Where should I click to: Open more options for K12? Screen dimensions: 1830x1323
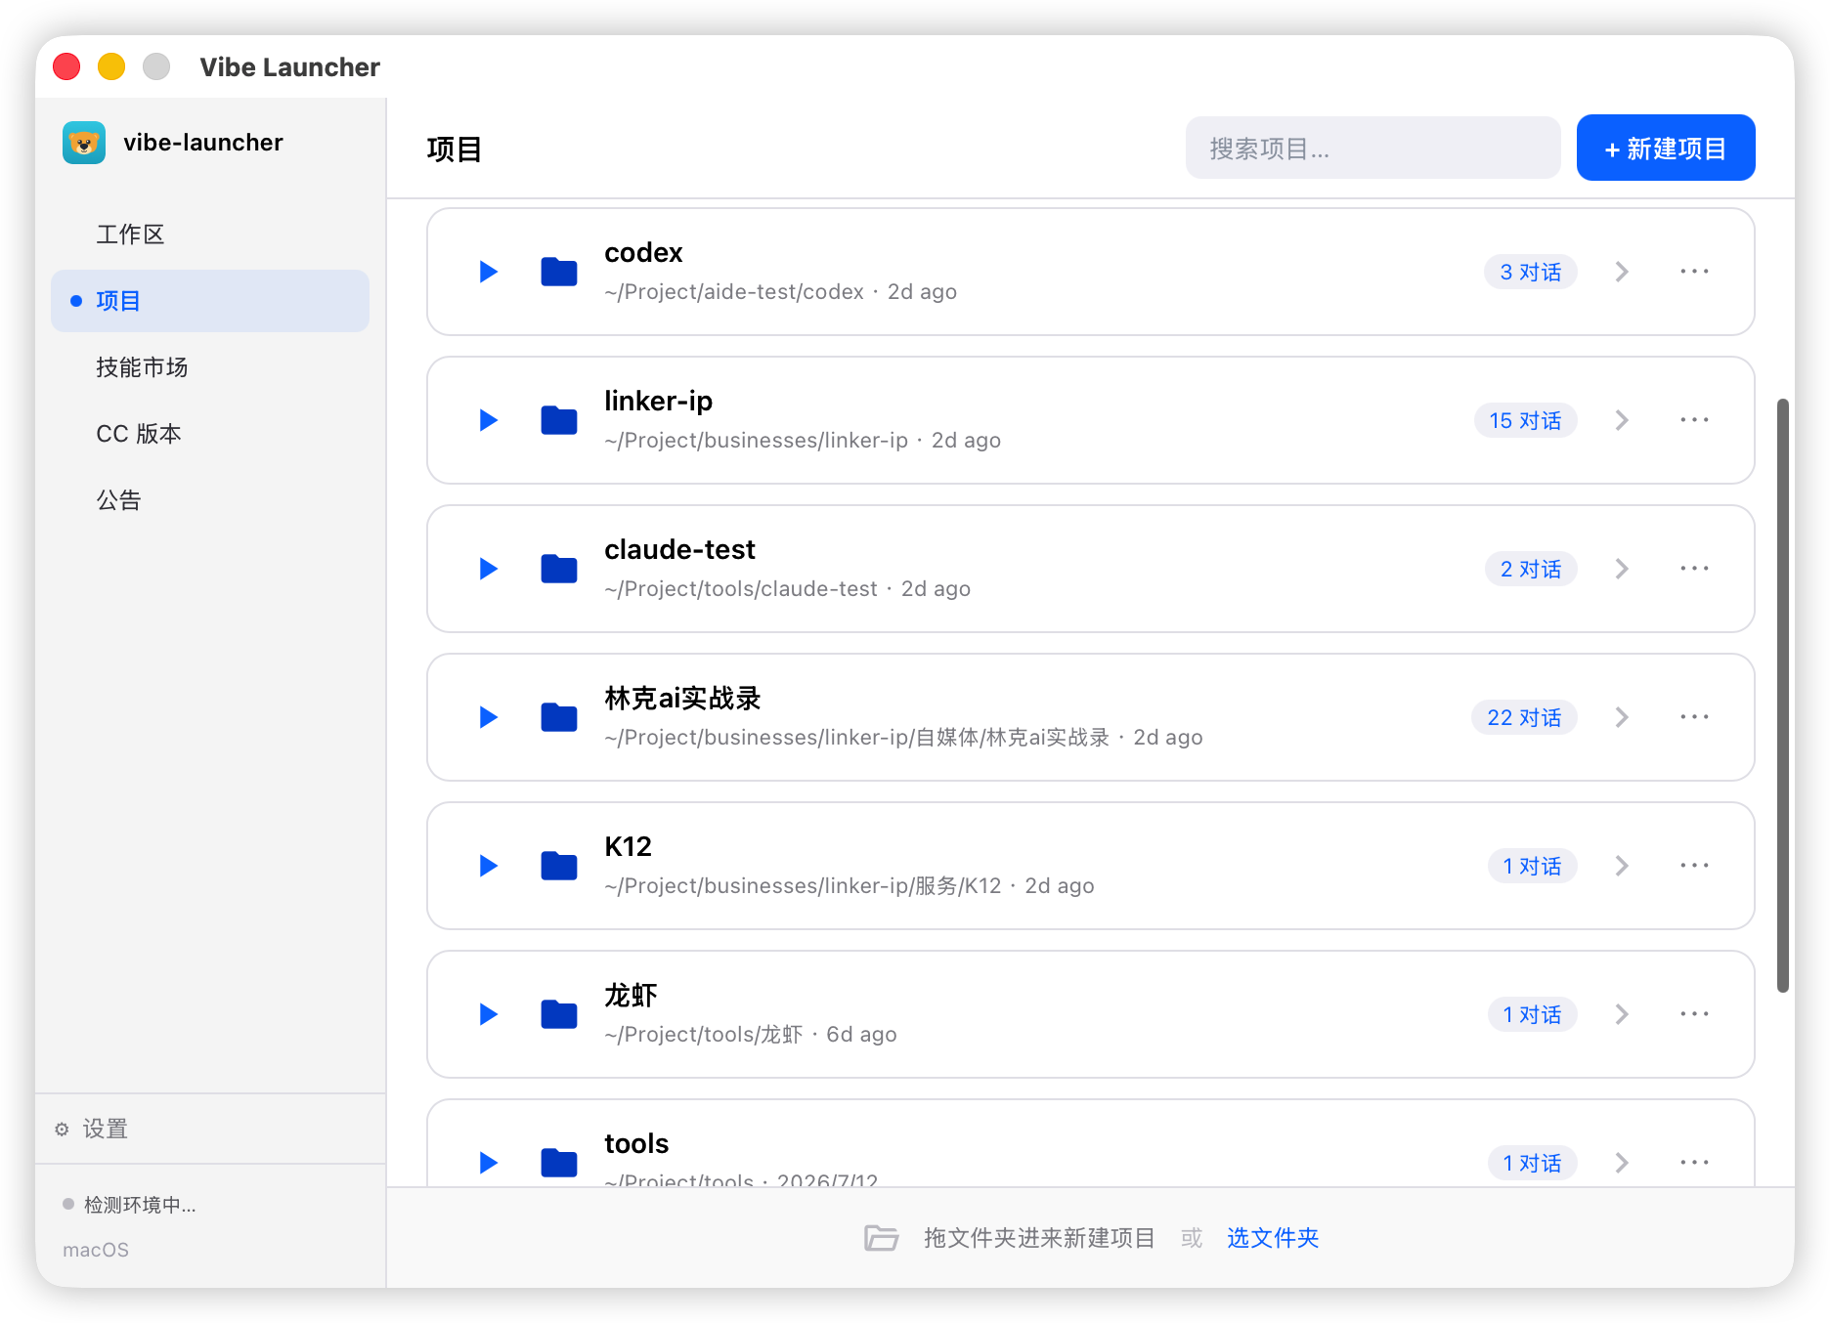tap(1694, 866)
